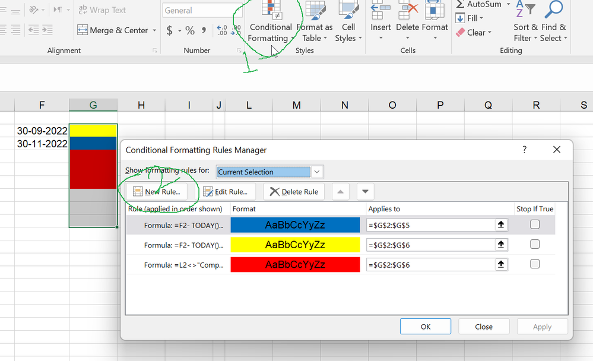Apply Percent Style format

tap(190, 30)
